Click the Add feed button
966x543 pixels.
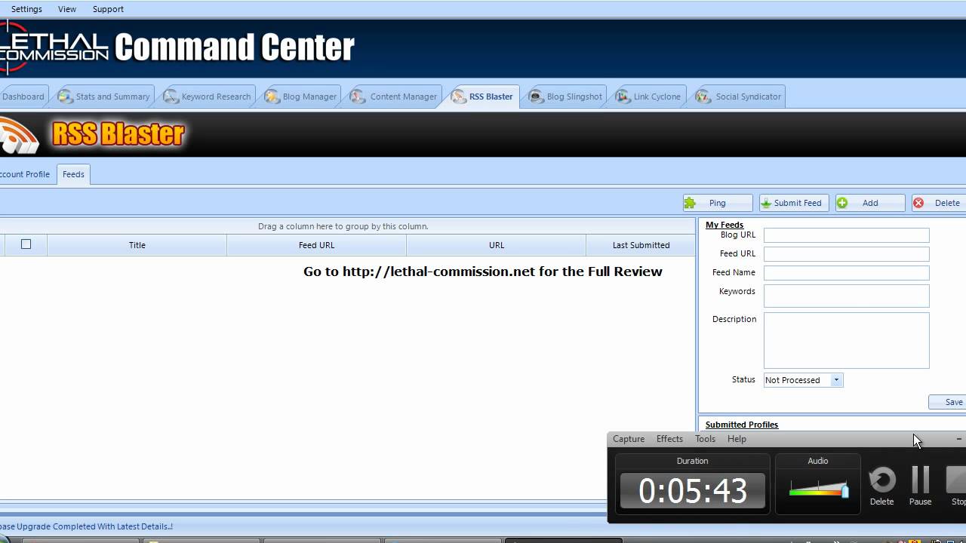(870, 203)
